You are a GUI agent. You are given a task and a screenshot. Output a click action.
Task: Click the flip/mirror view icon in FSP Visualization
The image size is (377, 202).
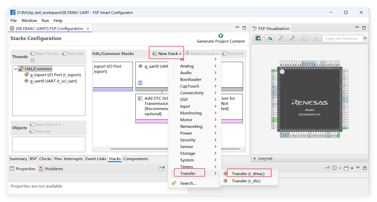point(270,38)
